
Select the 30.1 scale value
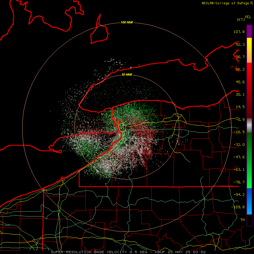point(240,95)
